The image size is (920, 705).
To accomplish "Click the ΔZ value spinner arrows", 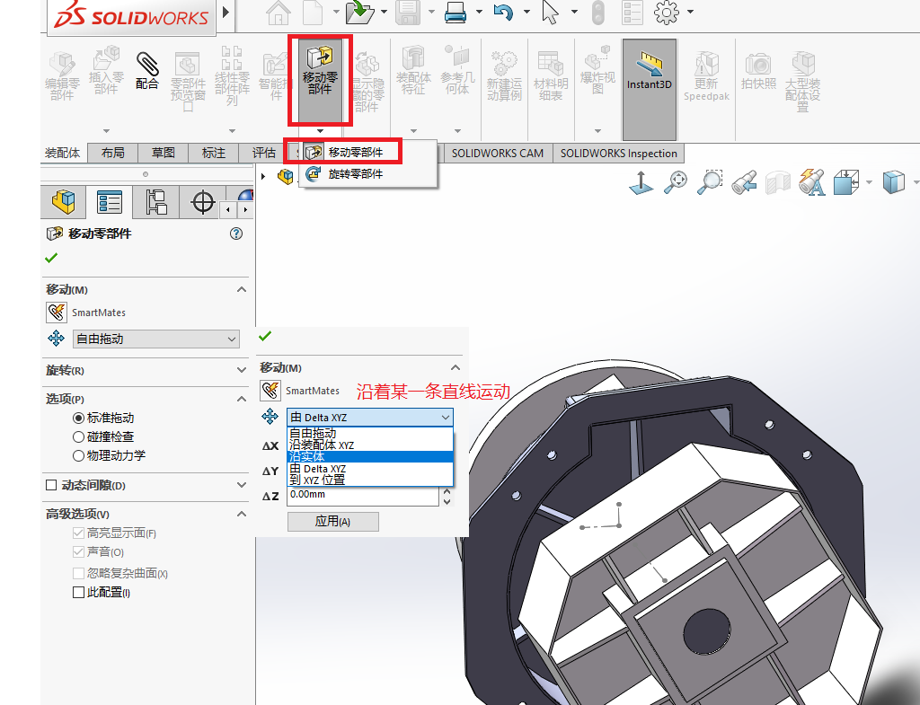I will click(447, 497).
